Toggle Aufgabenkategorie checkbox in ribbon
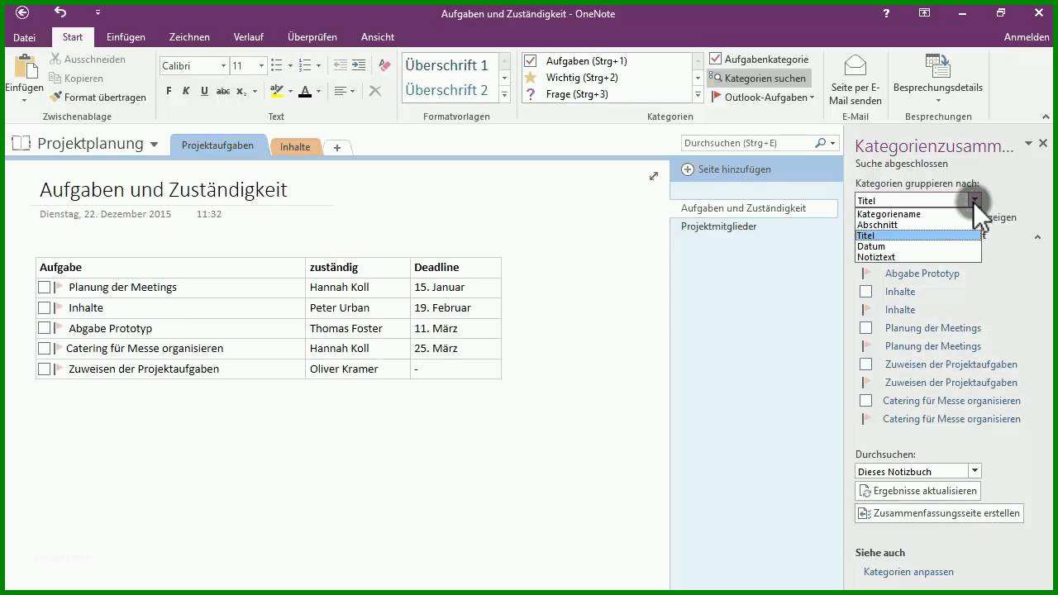This screenshot has height=595, width=1058. pos(716,59)
